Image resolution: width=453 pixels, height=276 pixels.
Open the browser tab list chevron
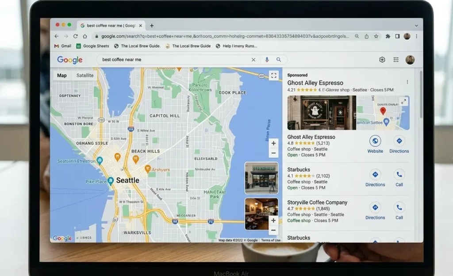coord(417,25)
